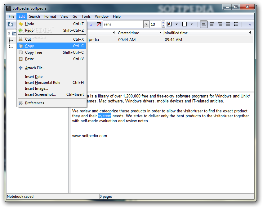Expand the toolbar overflow chevron
Image resolution: width=263 pixels, height=208 pixels.
tap(250, 25)
